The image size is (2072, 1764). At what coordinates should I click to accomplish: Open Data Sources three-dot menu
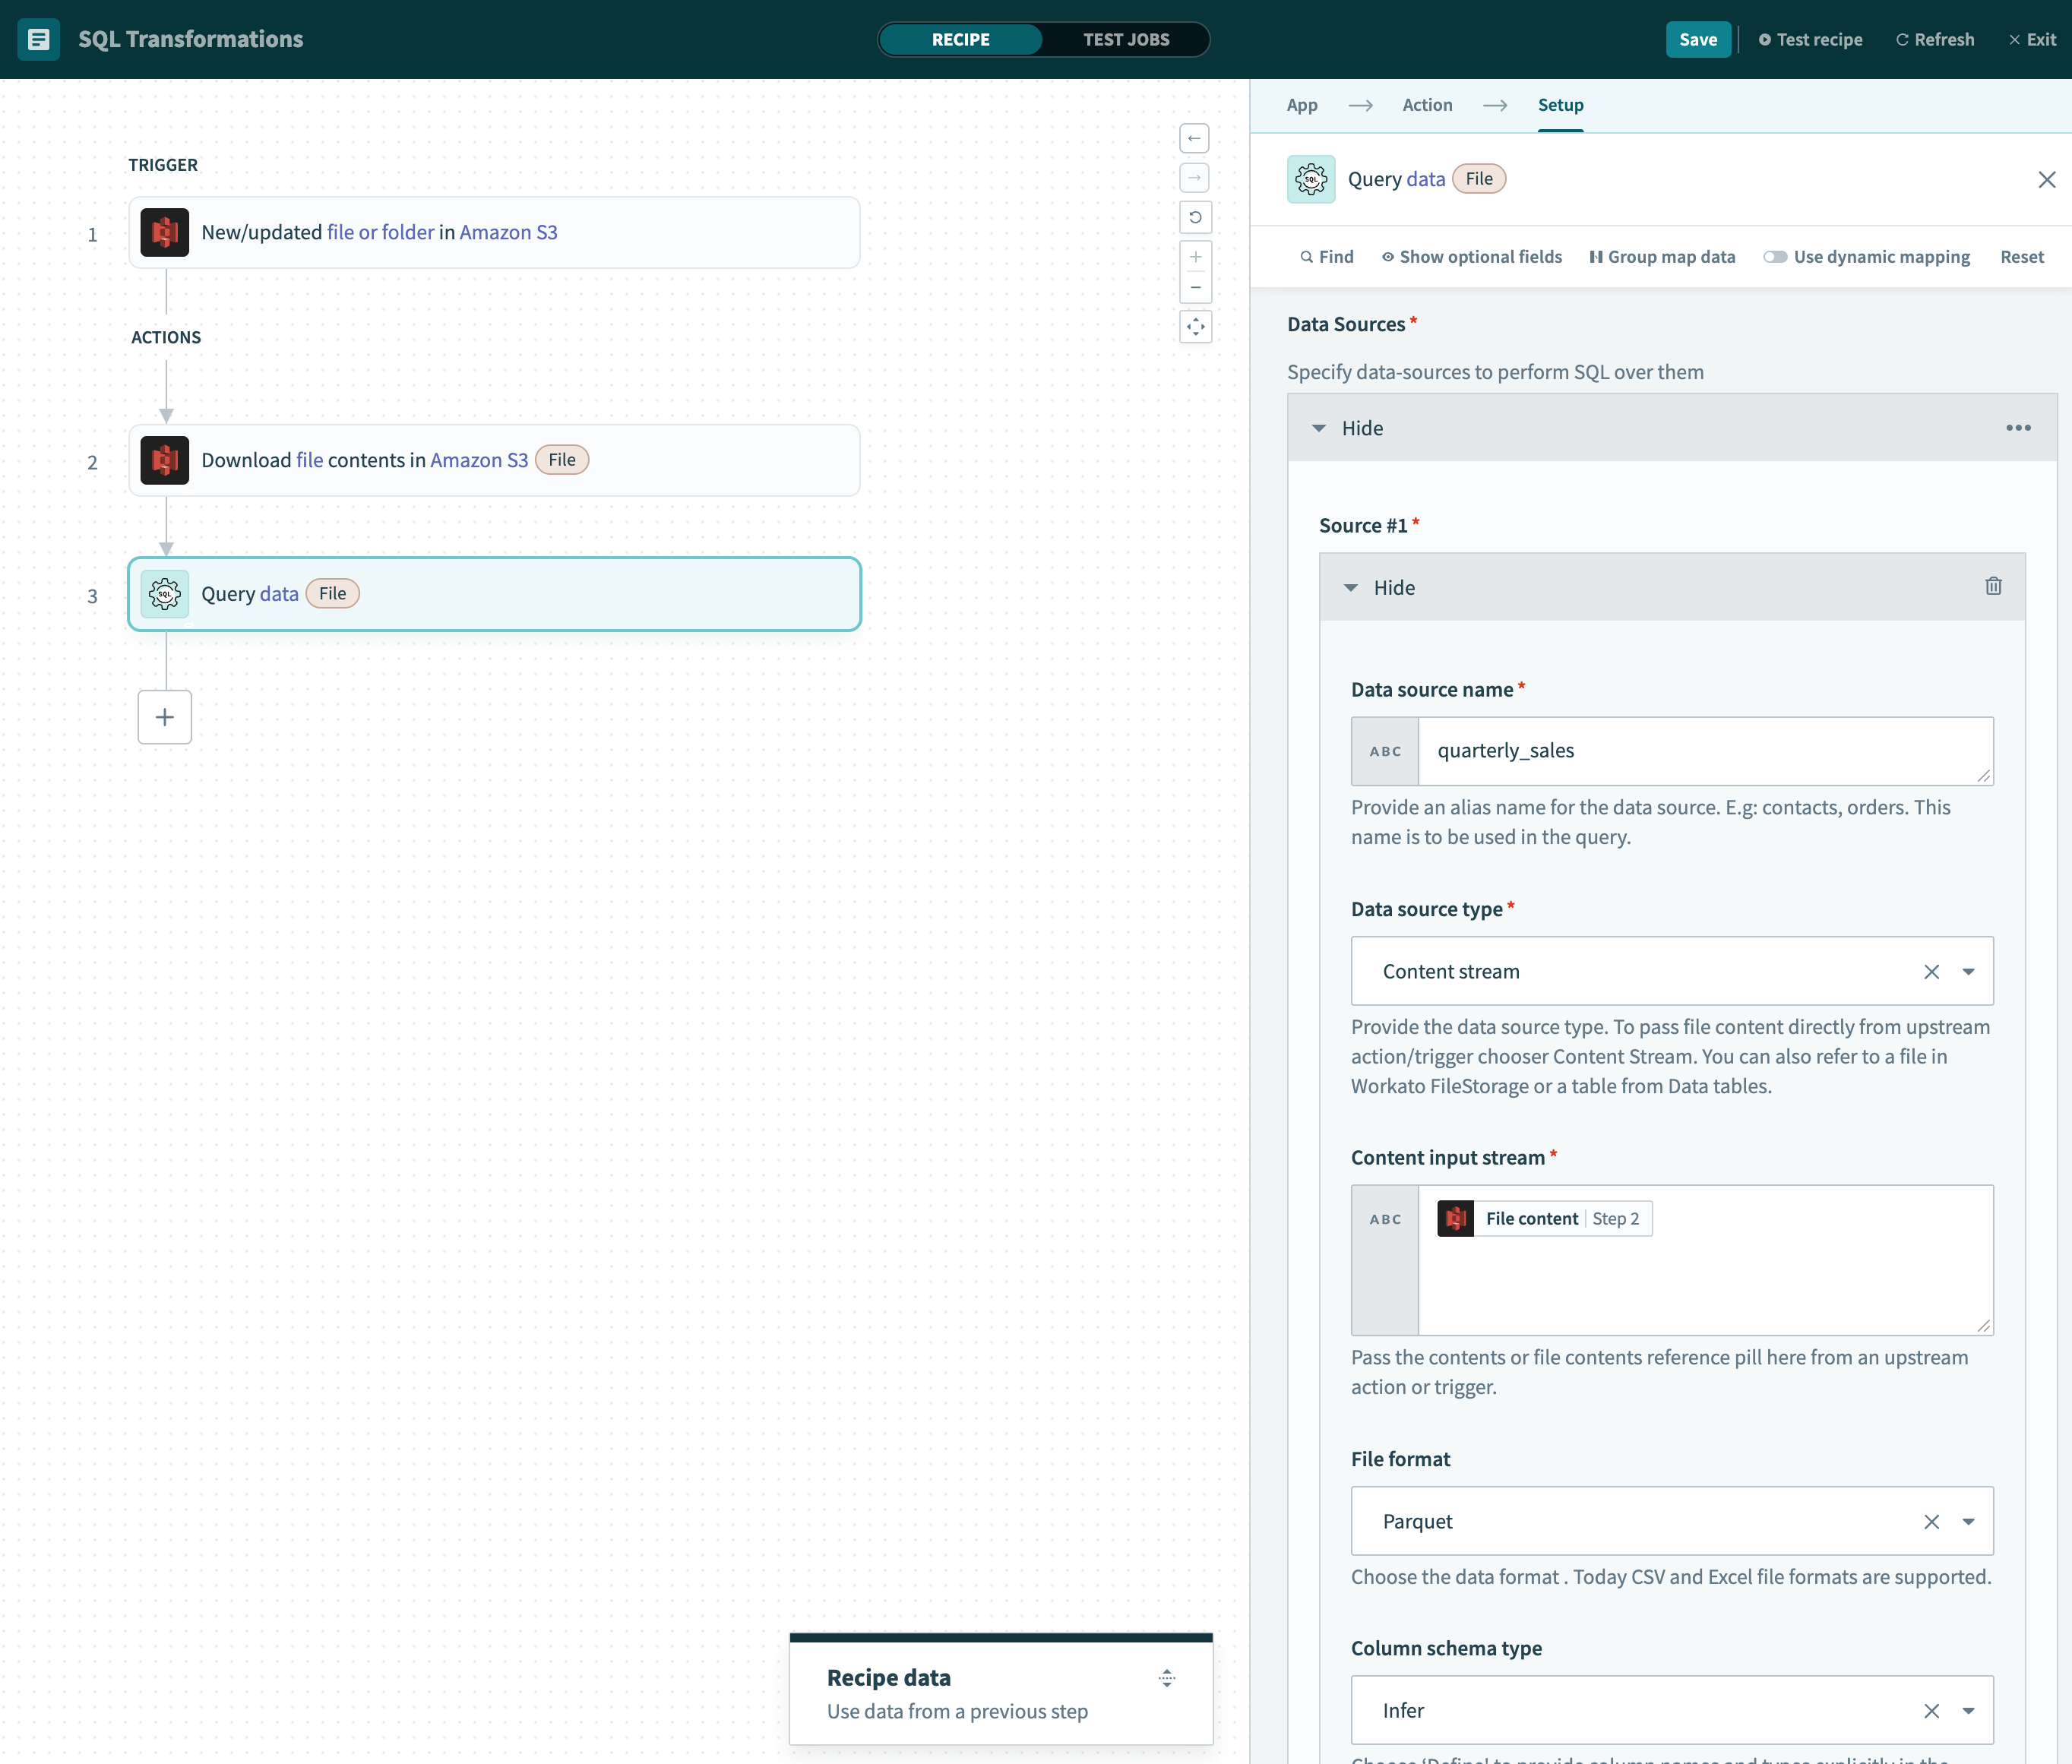2017,428
